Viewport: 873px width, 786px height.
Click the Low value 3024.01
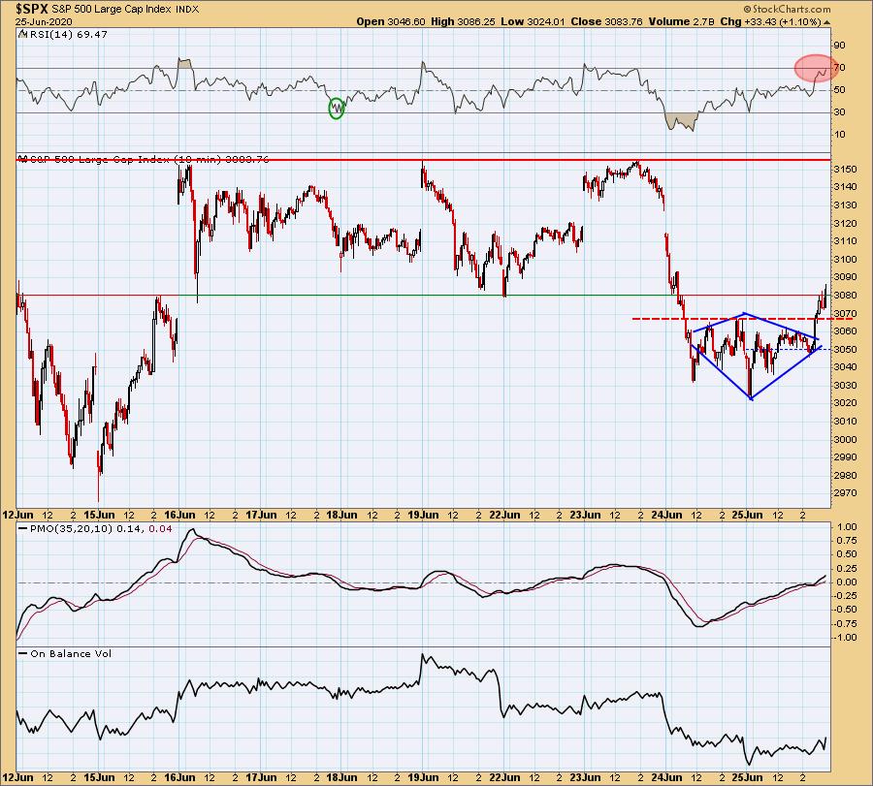545,21
